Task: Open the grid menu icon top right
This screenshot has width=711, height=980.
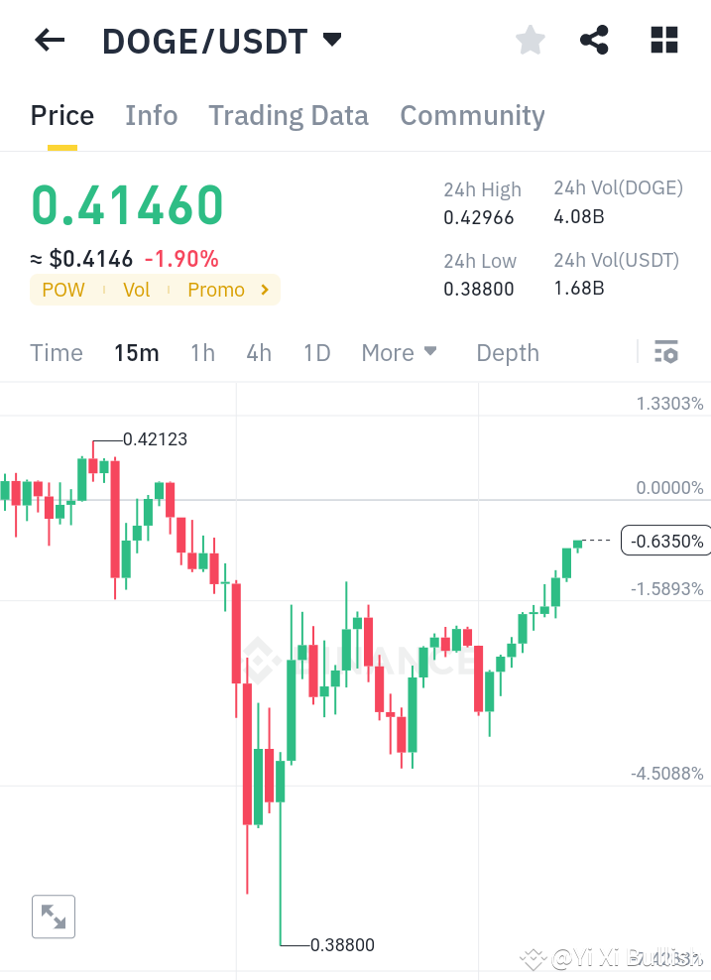Action: click(662, 40)
